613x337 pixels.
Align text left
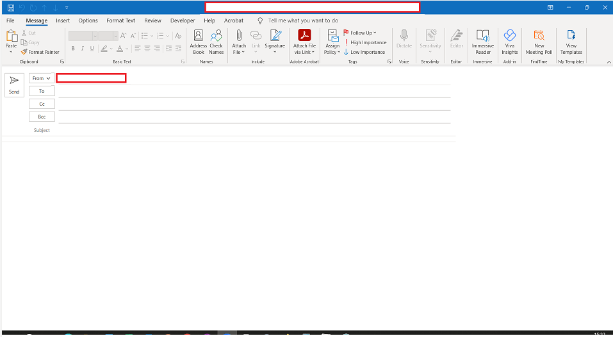[x=138, y=49]
